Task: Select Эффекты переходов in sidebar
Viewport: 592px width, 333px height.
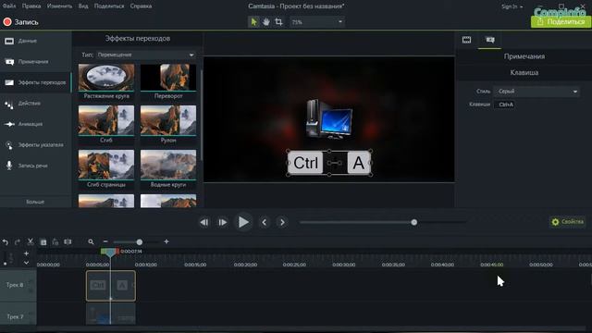Action: [x=35, y=82]
